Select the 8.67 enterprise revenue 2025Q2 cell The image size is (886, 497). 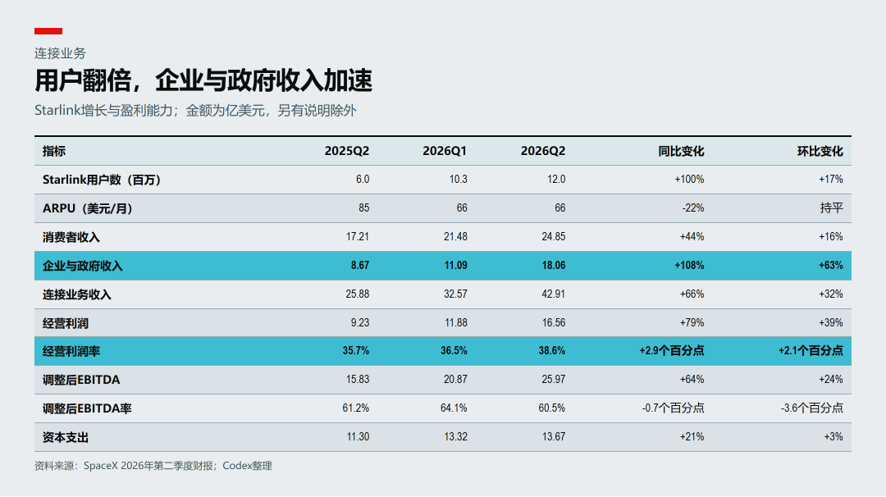[x=360, y=266]
